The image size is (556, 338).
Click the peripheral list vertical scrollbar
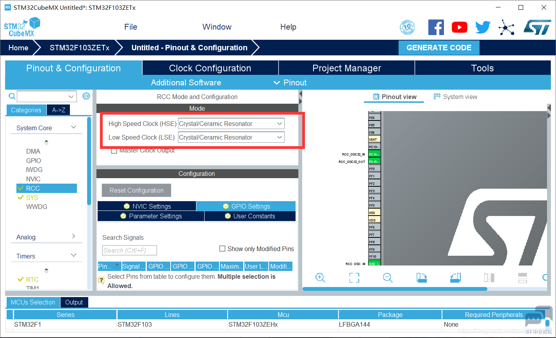point(89,161)
